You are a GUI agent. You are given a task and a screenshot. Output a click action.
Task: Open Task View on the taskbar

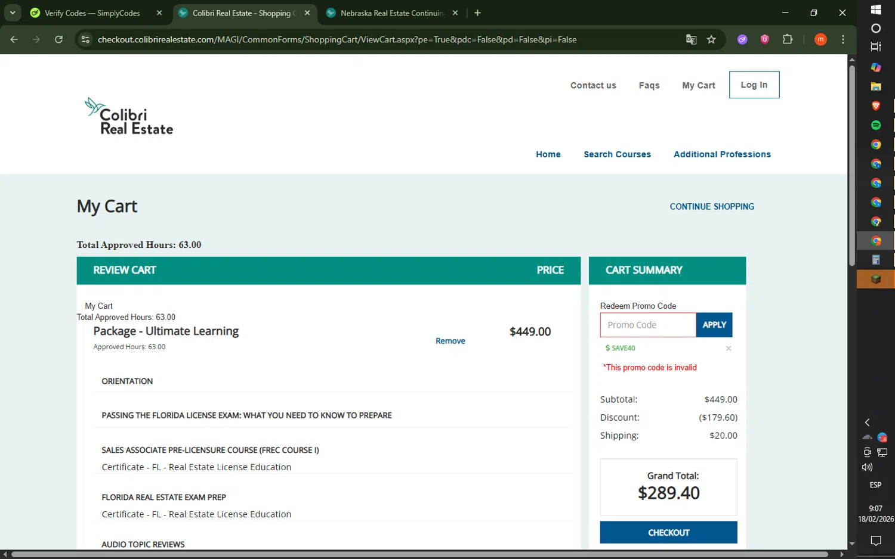pos(876,47)
